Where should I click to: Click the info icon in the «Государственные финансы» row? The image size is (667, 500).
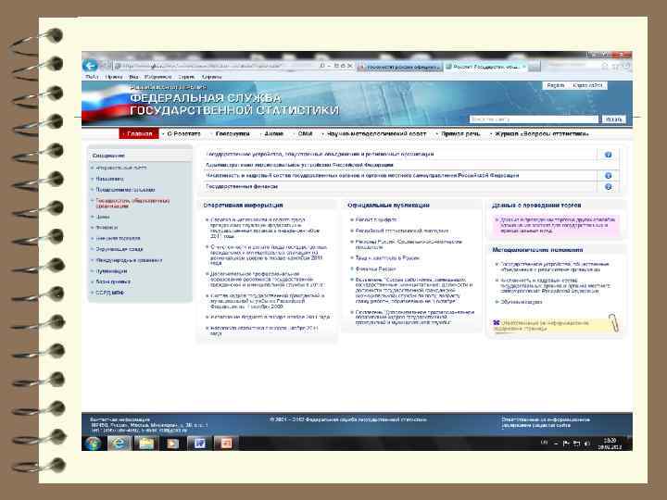point(609,187)
